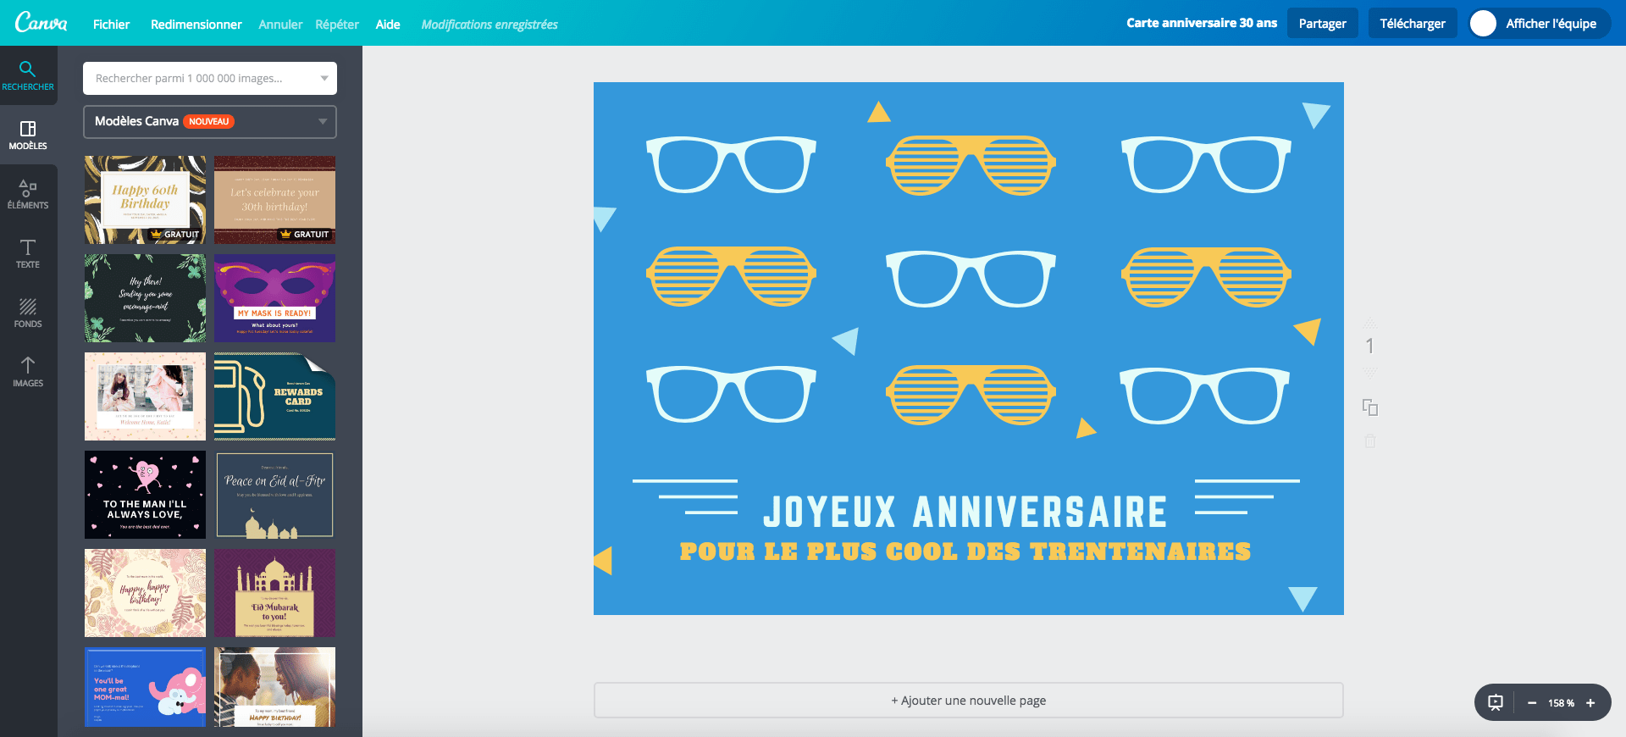This screenshot has width=1626, height=737.
Task: Click the team avatar circle
Action: point(1483,24)
